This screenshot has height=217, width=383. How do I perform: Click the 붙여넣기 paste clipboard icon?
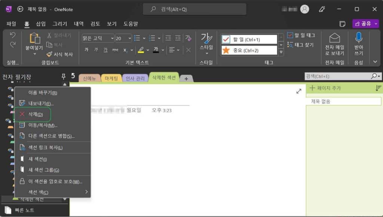click(35, 38)
